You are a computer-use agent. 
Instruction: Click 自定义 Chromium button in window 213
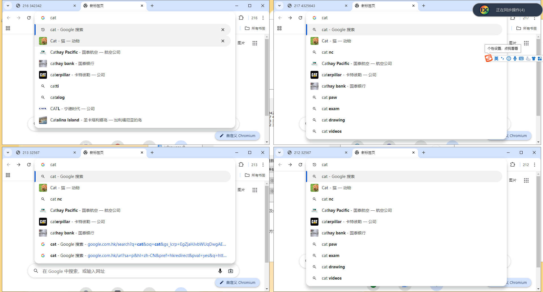coord(238,282)
